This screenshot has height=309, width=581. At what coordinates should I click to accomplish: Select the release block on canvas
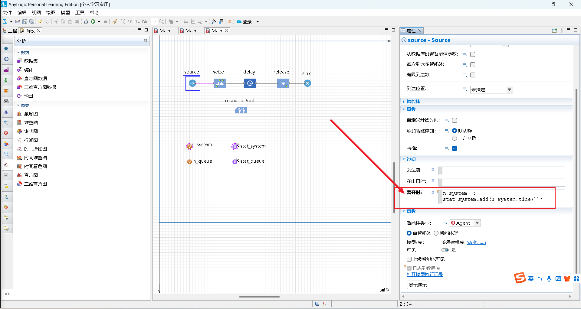283,83
